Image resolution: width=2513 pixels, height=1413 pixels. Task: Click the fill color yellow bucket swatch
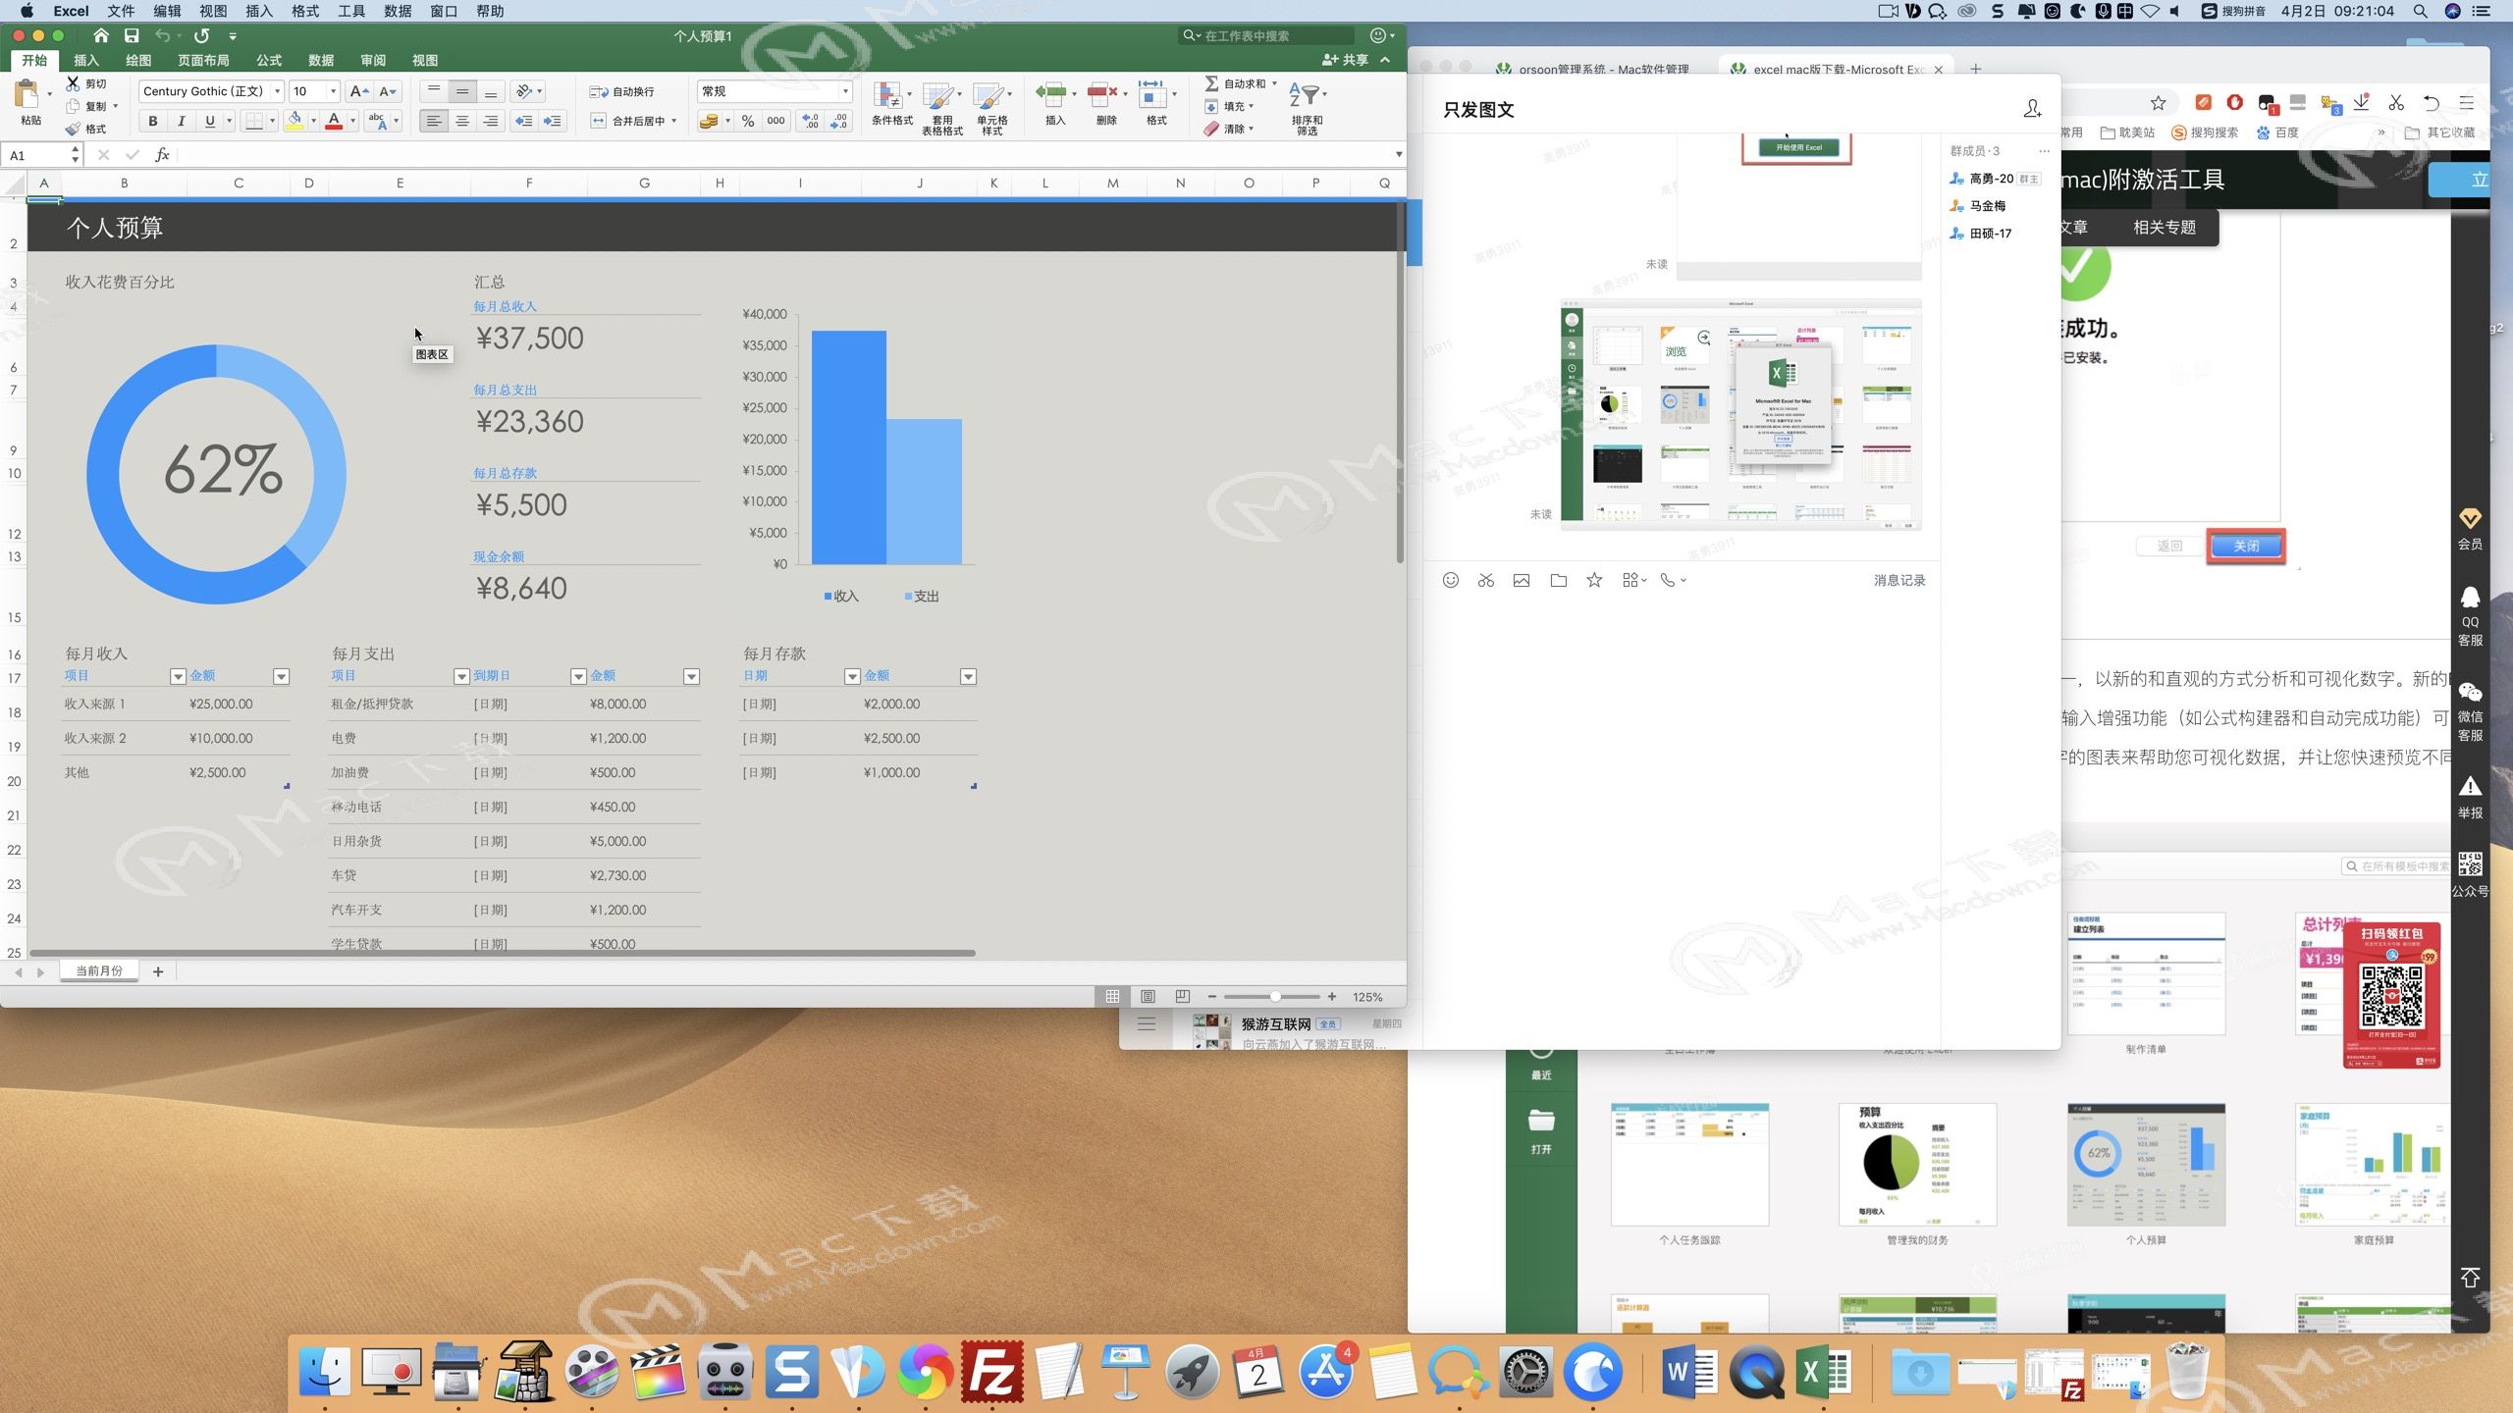[x=294, y=121]
